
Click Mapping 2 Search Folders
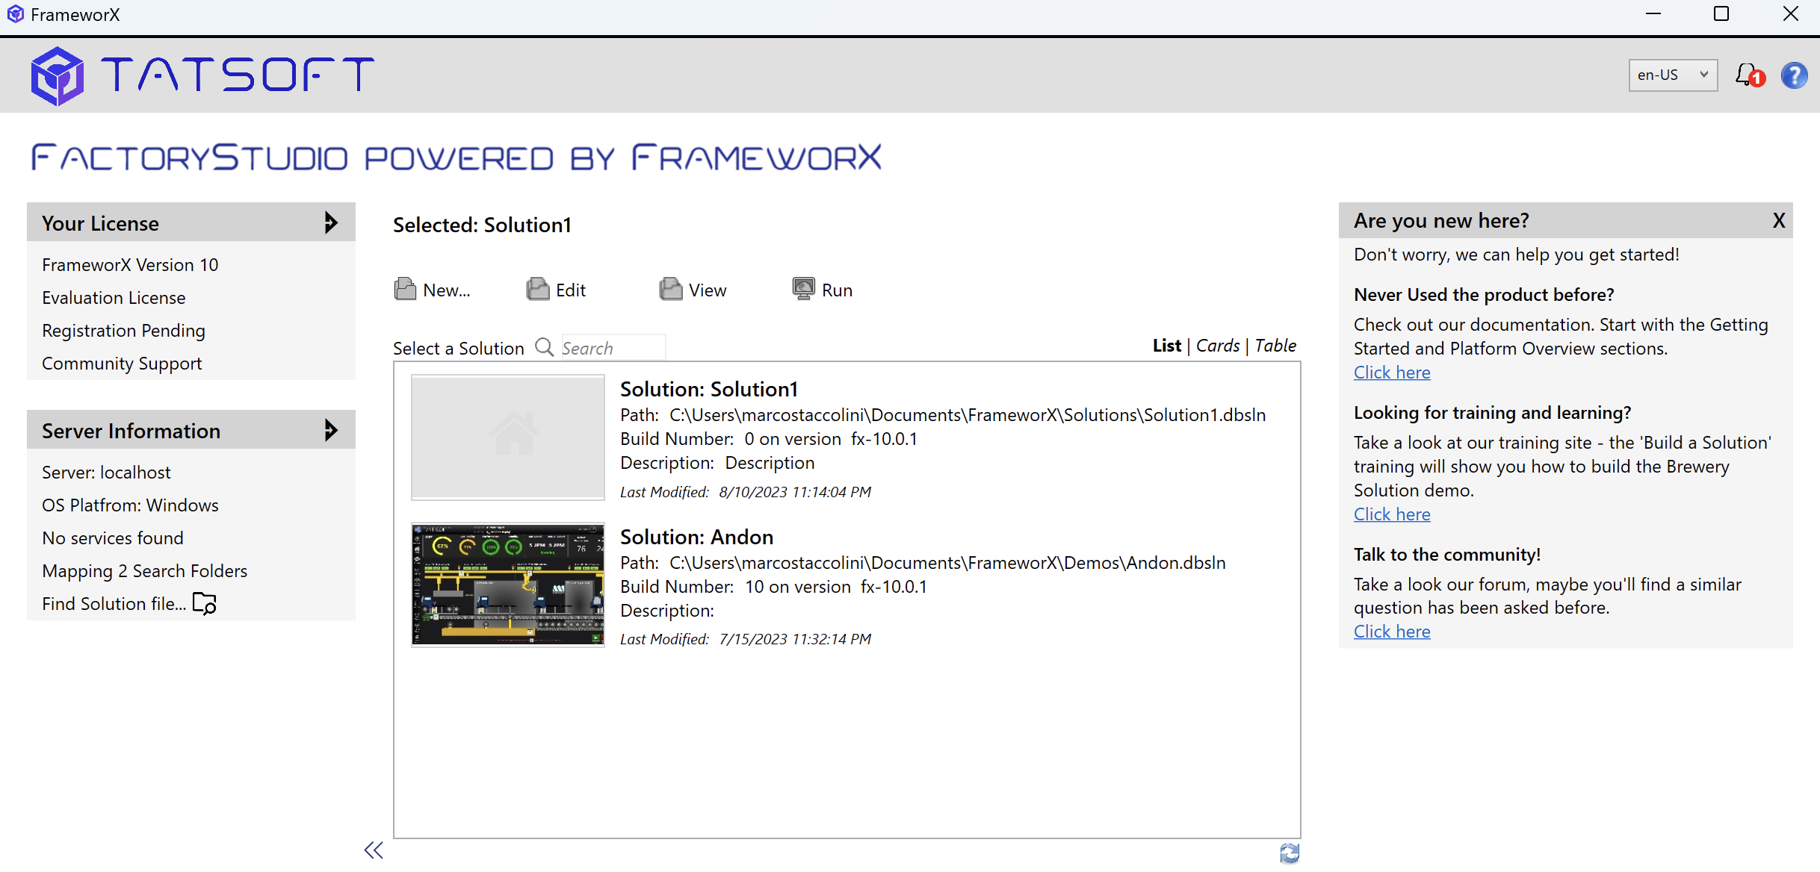click(144, 570)
